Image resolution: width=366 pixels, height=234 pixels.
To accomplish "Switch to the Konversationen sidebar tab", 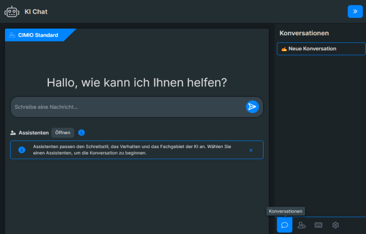I will pos(285,225).
